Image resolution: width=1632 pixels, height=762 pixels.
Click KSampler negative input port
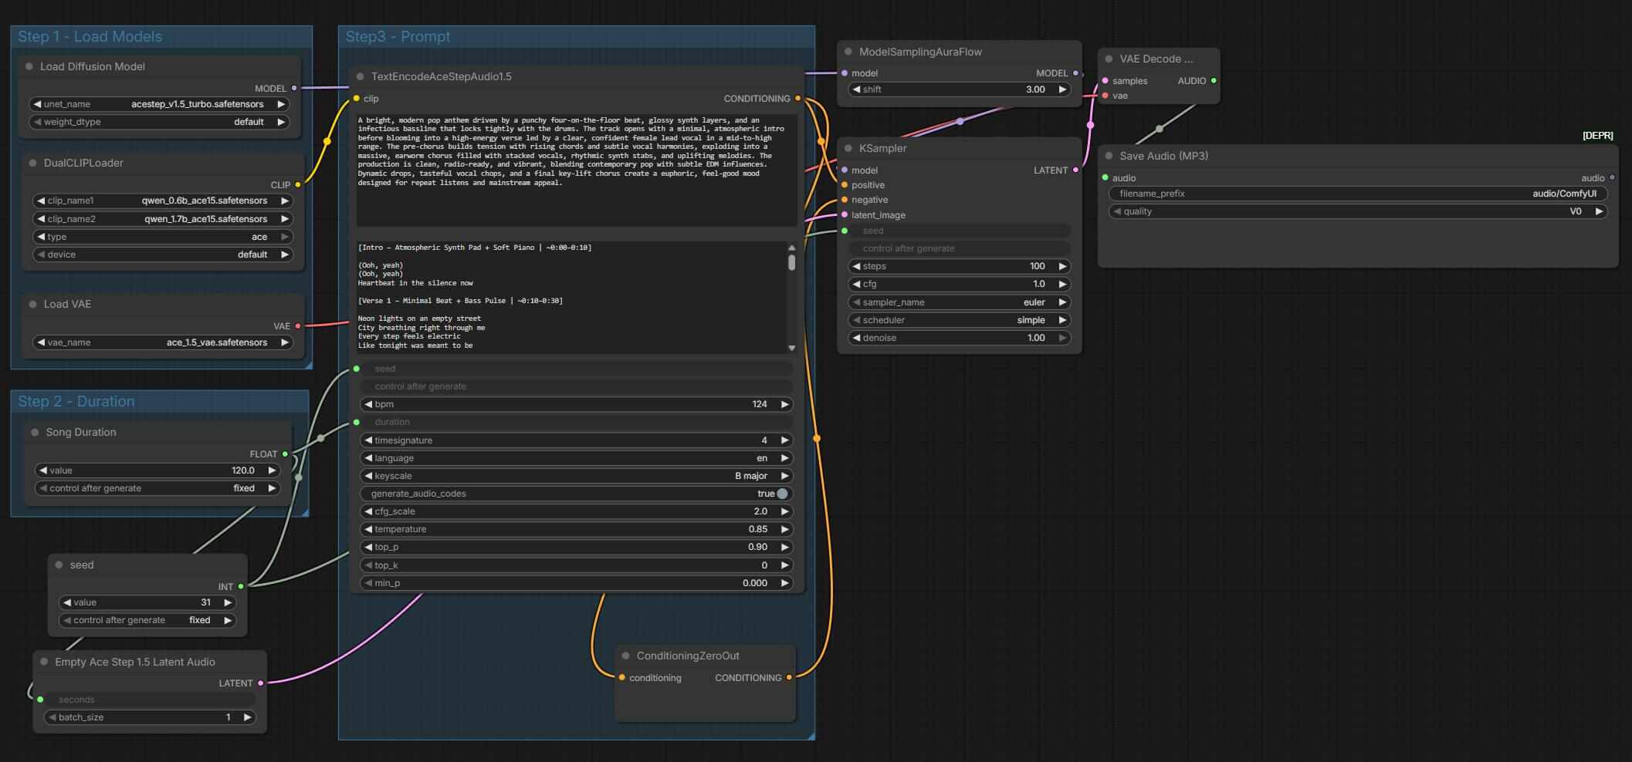(845, 200)
